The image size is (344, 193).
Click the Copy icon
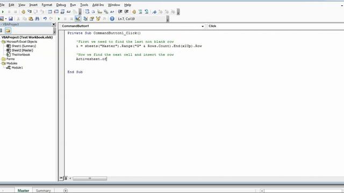[x=25, y=19]
